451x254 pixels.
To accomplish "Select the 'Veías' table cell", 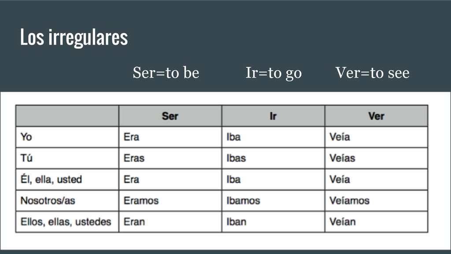I will click(376, 158).
